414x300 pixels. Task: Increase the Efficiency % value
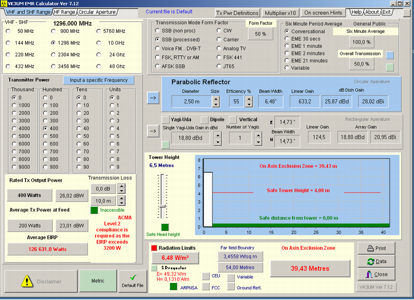249,99
